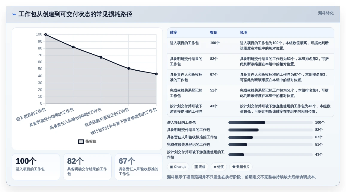Select the Chart.js tag chip

(178, 167)
